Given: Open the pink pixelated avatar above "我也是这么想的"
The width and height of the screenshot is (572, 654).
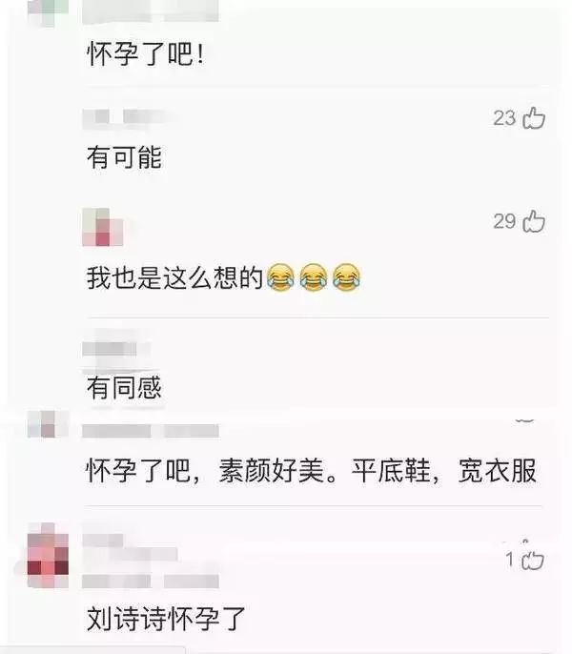Looking at the screenshot, I should (x=103, y=227).
